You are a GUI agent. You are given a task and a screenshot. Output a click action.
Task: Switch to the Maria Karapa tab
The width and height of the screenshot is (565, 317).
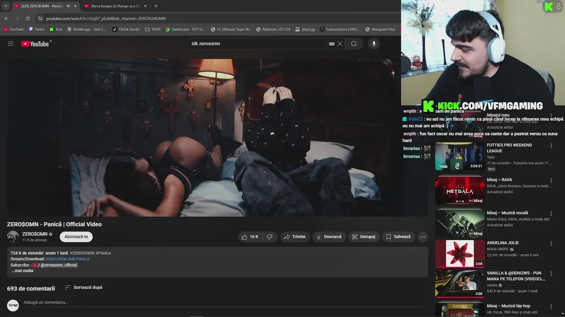[115, 6]
